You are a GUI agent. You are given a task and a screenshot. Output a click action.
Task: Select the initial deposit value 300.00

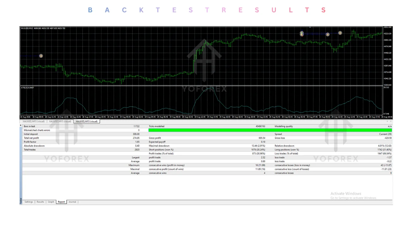click(136, 134)
